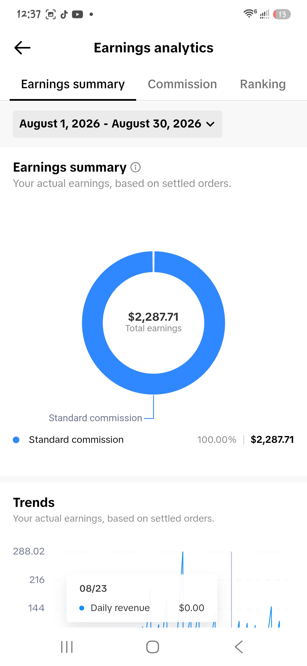Tap the 08/23 Daily revenue tooltip

[142, 598]
